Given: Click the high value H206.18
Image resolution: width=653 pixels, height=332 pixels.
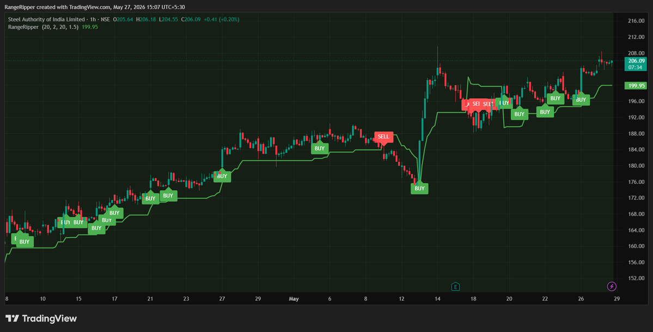Looking at the screenshot, I should pyautogui.click(x=146, y=19).
